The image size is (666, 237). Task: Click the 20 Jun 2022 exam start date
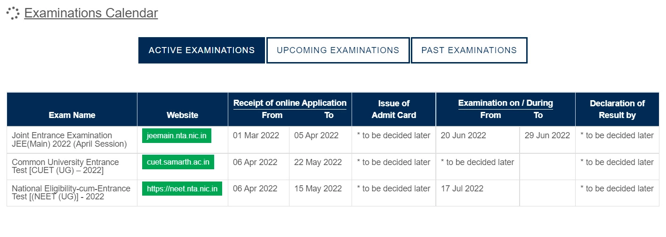click(463, 135)
